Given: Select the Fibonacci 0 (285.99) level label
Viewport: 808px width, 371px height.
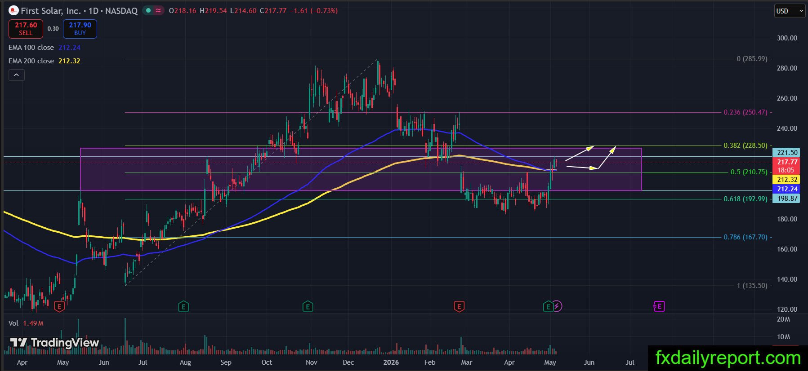Looking at the screenshot, I should click(x=752, y=59).
